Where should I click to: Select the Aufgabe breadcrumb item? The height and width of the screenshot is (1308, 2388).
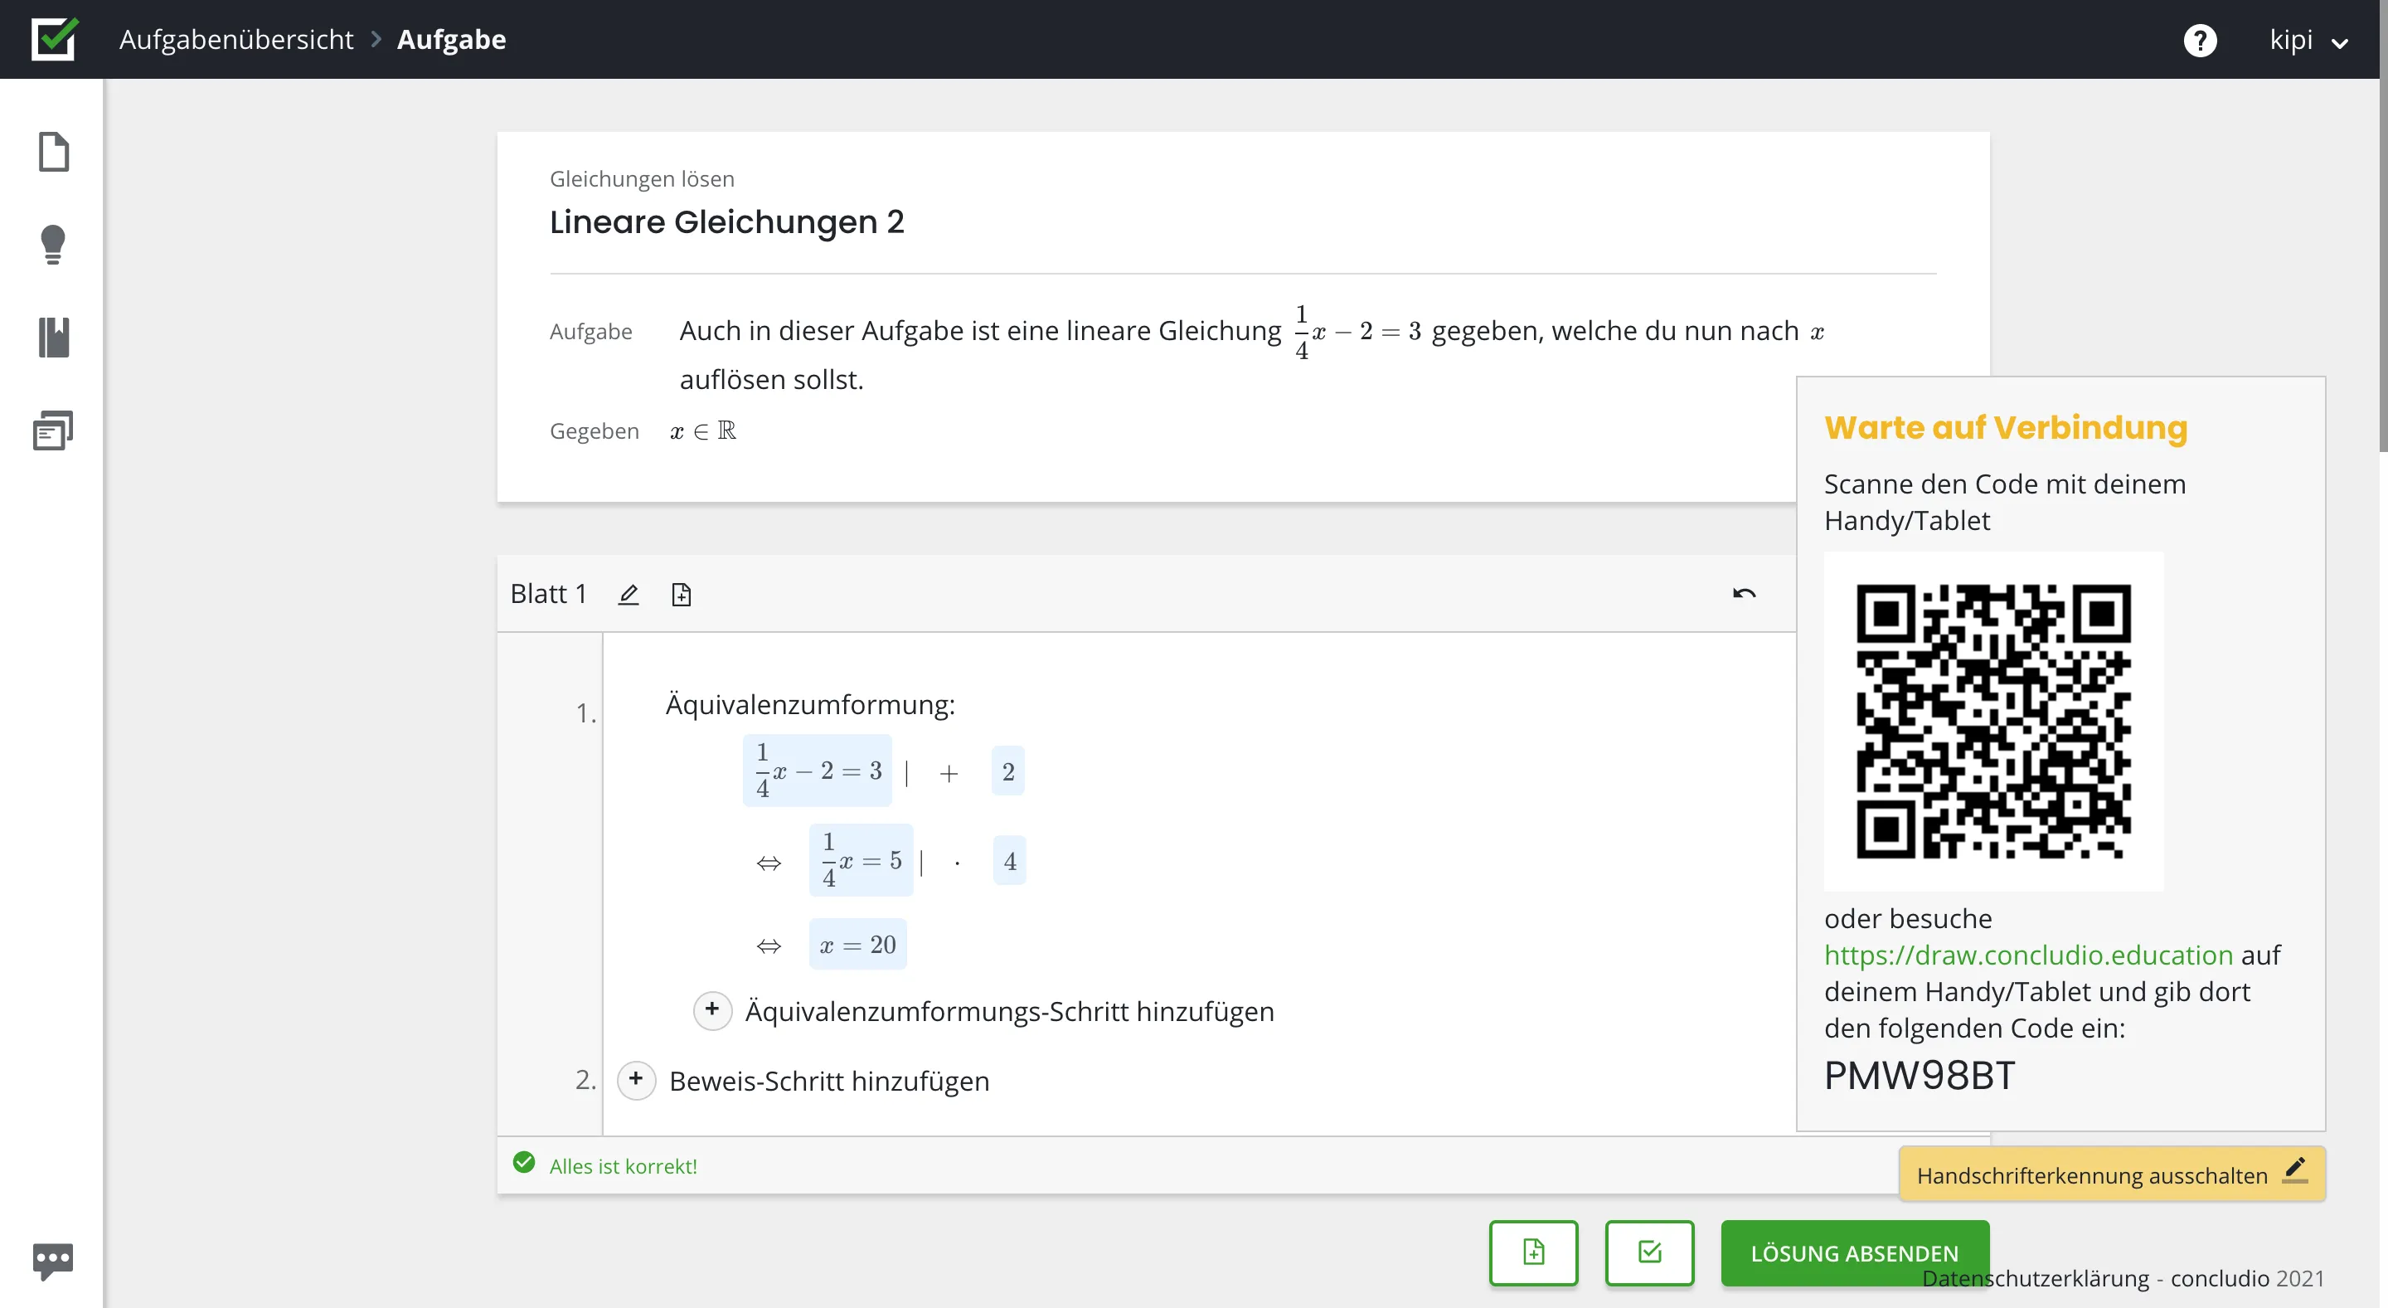(x=451, y=39)
